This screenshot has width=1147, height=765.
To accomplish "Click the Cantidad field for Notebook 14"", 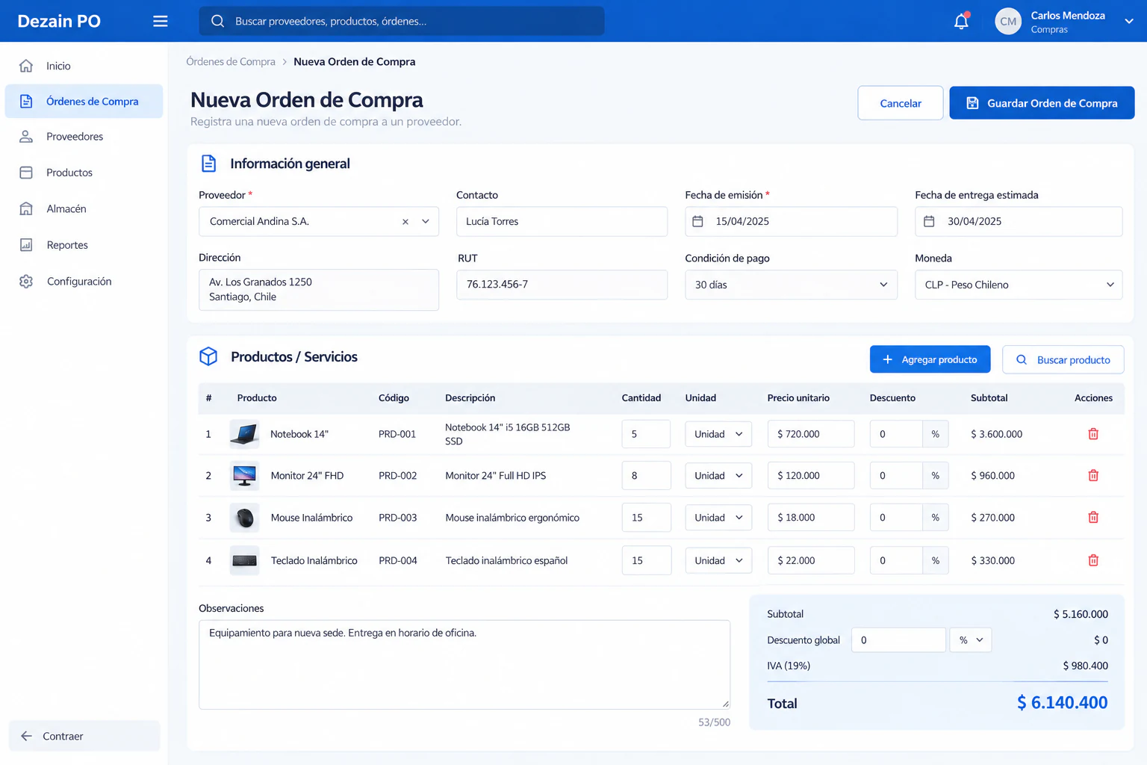I will tap(646, 434).
